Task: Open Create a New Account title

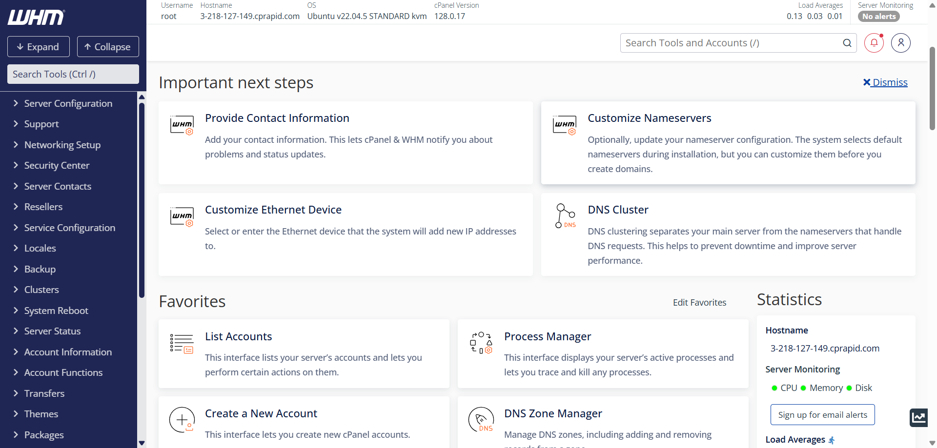Action: click(x=261, y=413)
